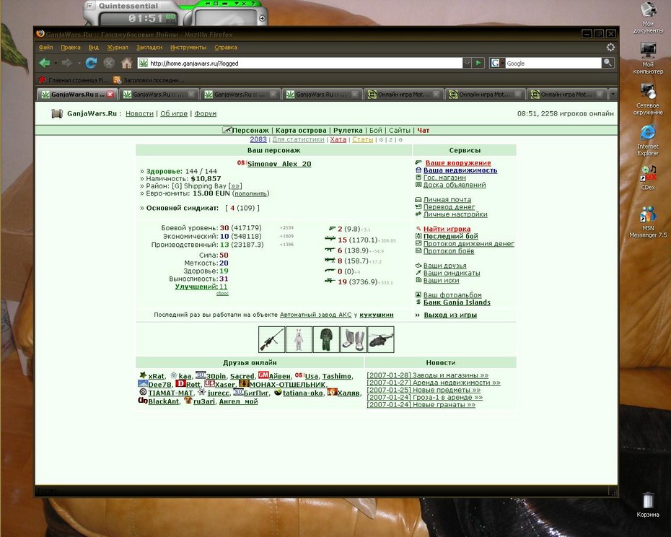671x537 pixels.
Task: Click the Simonov_Alex_20 character name
Action: point(279,164)
